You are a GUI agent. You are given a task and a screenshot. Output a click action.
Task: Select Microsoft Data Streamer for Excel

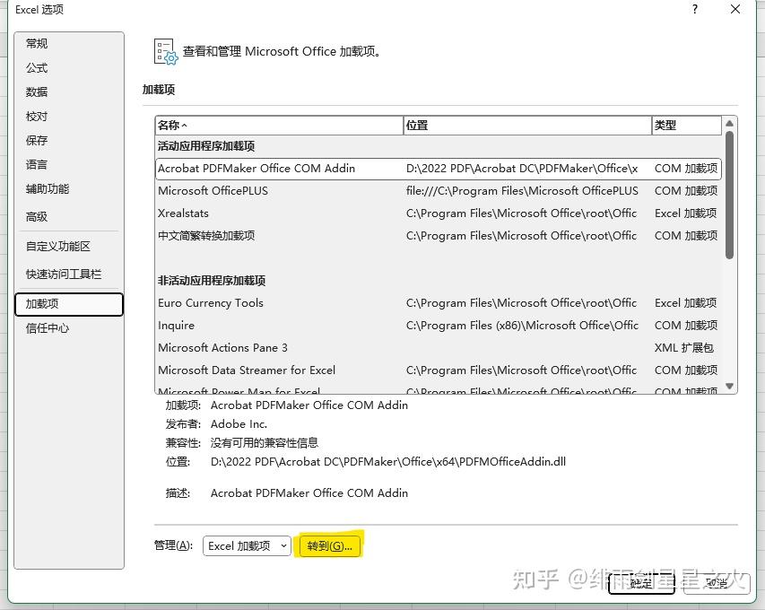[439, 370]
